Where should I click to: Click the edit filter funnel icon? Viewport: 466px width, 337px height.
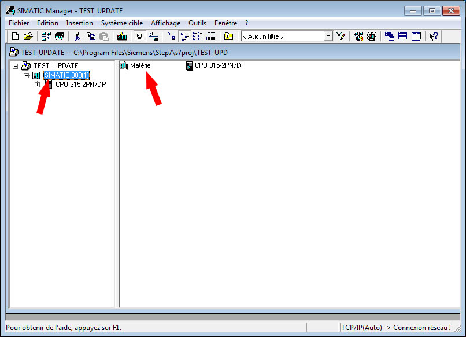tap(341, 36)
